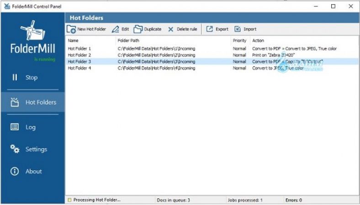Click the FolderMill windmill logo
This screenshot has width=360, height=205.
[x=32, y=30]
